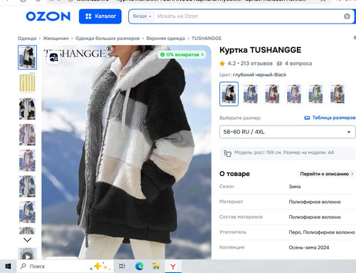Click the main product jacket image

pyautogui.click(x=126, y=152)
